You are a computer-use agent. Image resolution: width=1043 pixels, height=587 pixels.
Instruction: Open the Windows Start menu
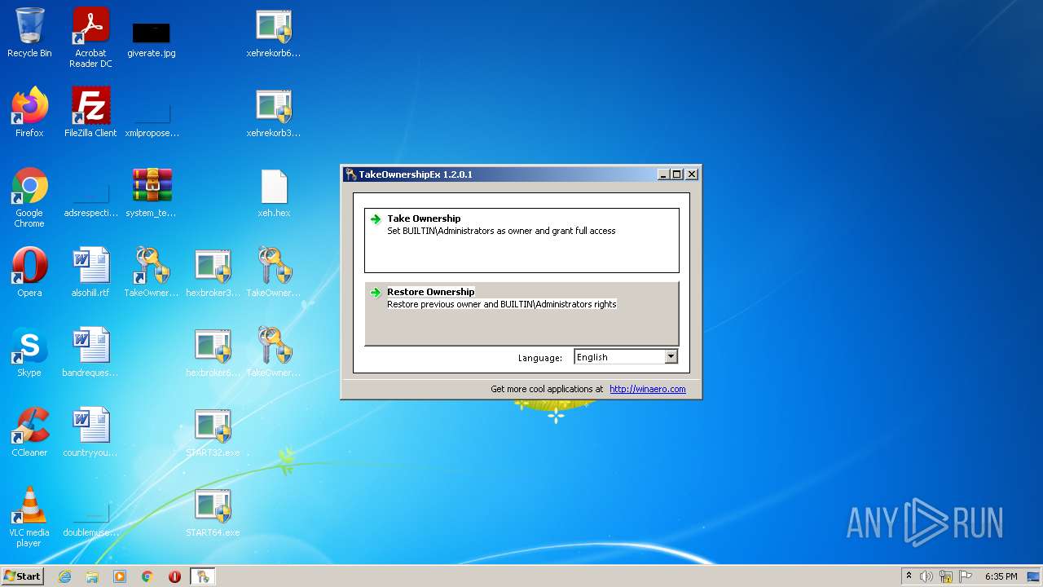click(x=22, y=576)
